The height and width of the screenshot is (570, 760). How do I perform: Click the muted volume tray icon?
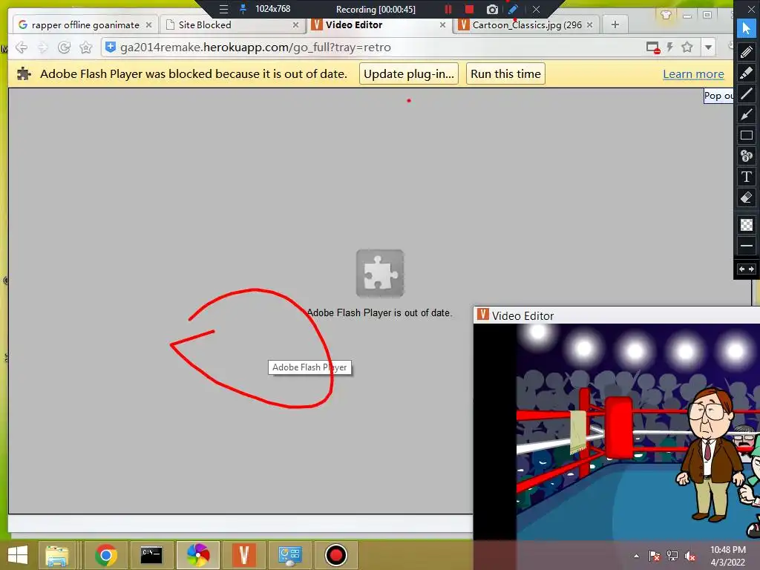coord(690,556)
